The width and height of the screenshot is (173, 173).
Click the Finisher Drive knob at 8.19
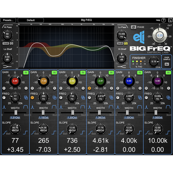(154, 61)
